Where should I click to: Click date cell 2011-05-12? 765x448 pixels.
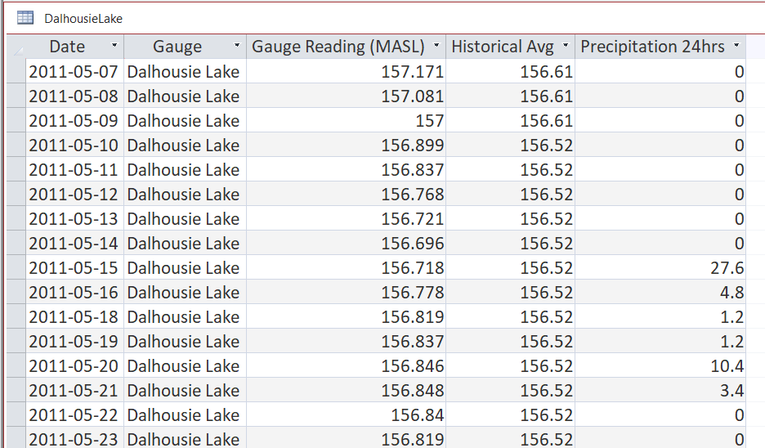point(74,195)
